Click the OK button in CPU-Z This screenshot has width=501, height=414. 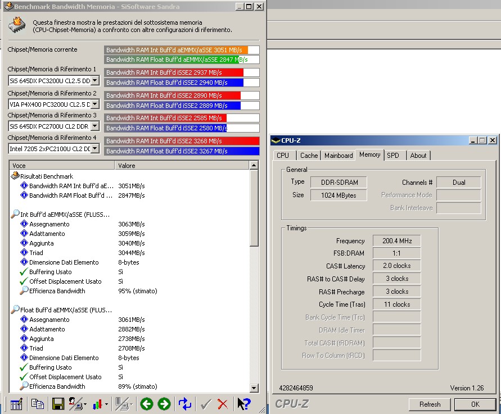click(x=476, y=404)
